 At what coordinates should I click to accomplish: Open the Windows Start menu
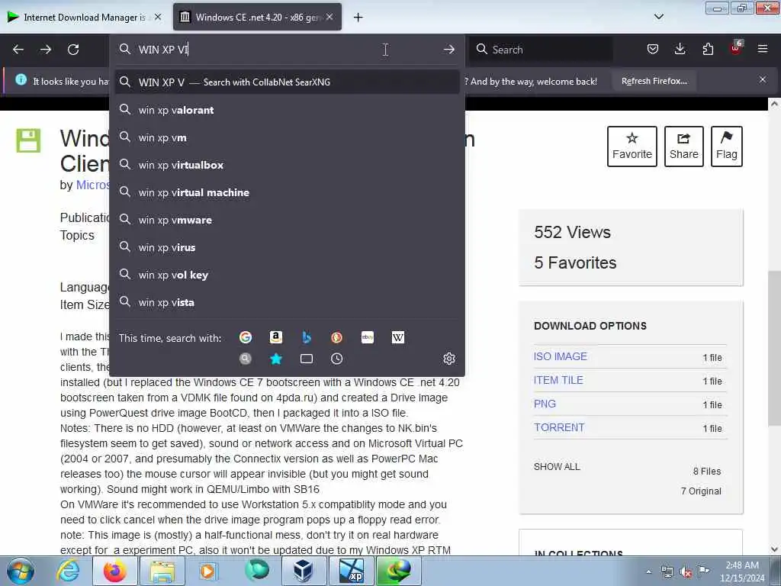pos(21,571)
